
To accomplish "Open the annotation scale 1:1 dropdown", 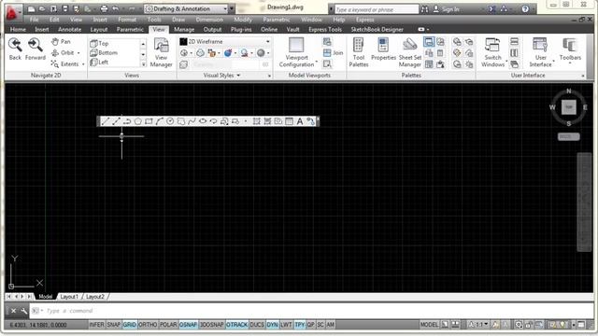I will [x=478, y=325].
